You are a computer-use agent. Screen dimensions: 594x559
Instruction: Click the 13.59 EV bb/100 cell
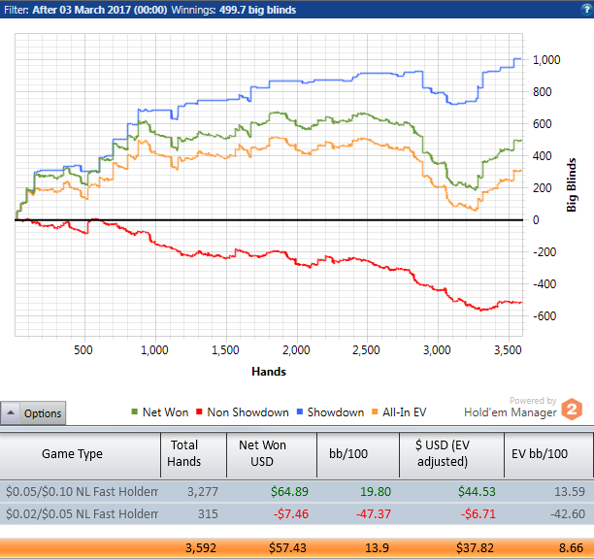[570, 492]
